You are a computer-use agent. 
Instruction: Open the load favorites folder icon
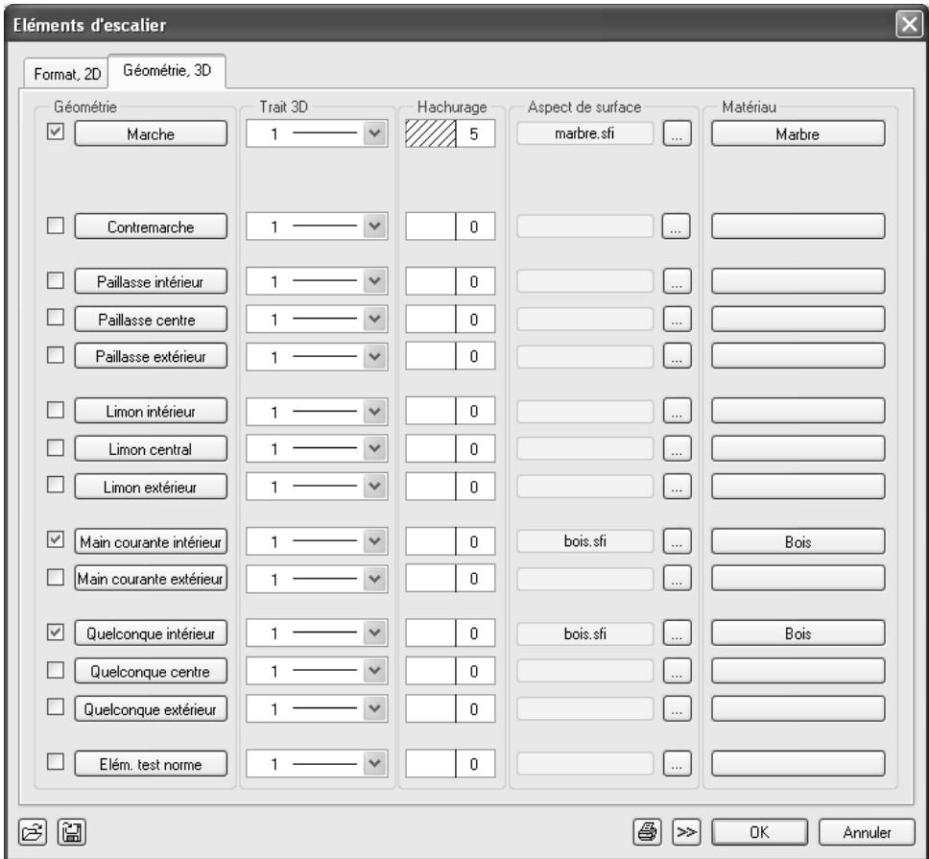[33, 832]
